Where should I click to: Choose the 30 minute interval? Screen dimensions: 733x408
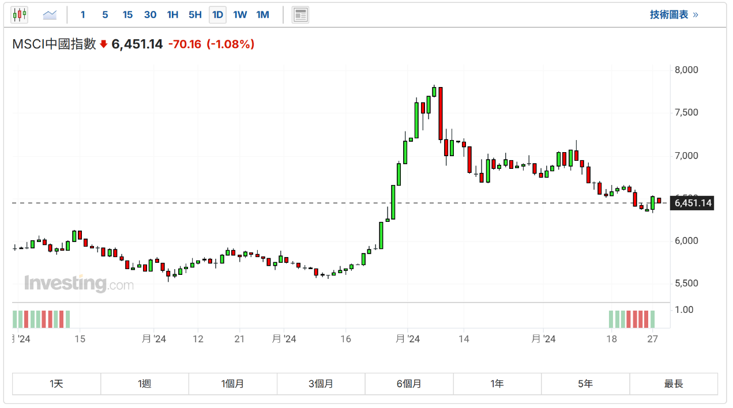click(x=150, y=14)
